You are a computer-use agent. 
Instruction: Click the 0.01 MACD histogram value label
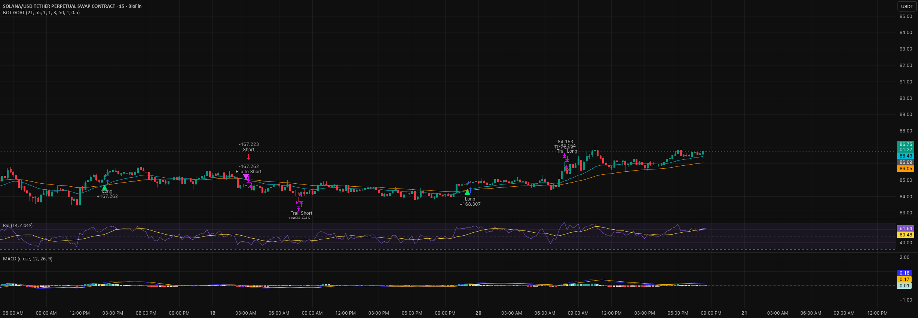coord(904,286)
